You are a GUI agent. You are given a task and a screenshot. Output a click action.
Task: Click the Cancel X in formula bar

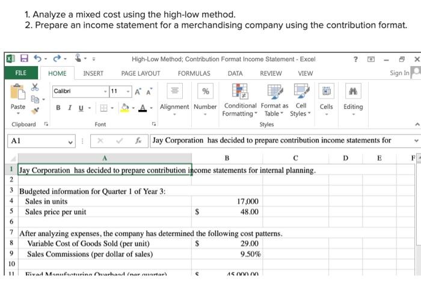100,141
